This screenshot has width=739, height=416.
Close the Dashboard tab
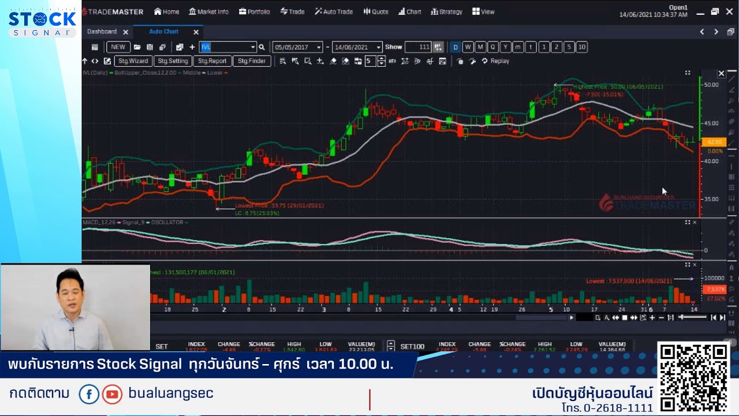(x=125, y=32)
